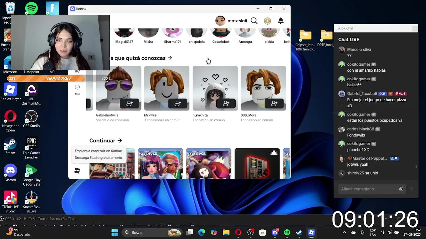Open friend Sharma191 profile
Screen dimensions: 426x239
172,36
